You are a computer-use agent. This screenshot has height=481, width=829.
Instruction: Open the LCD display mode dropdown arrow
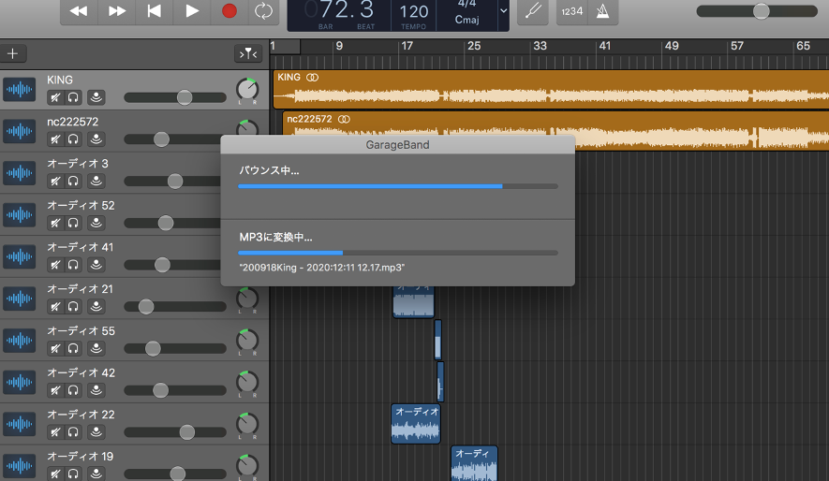pyautogui.click(x=503, y=10)
